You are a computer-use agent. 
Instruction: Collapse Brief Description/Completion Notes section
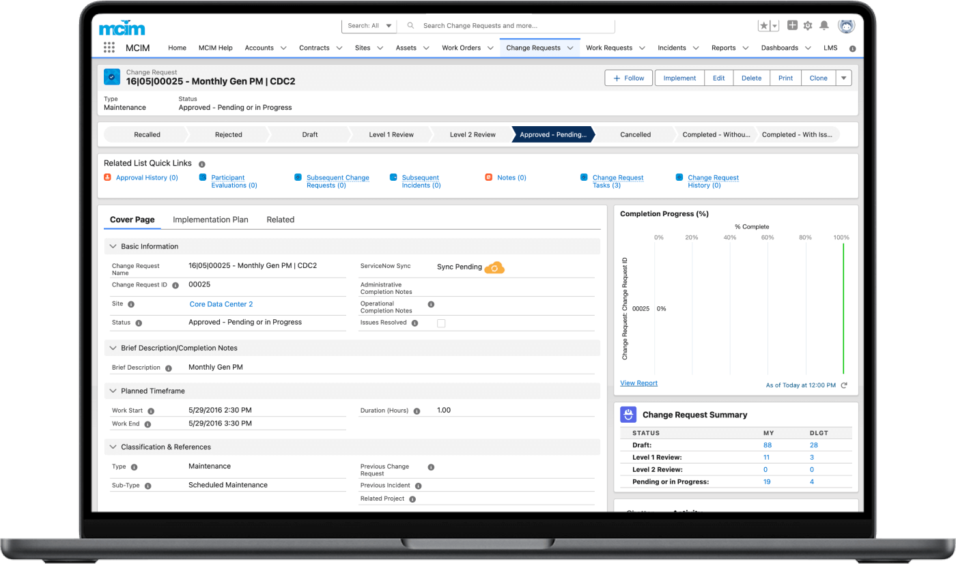click(x=113, y=348)
